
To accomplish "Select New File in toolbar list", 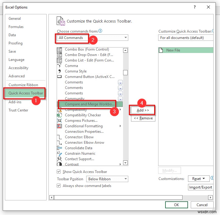I will click(186, 50).
